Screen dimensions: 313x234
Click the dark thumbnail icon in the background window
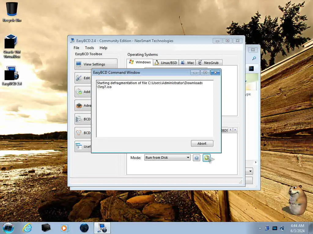point(251,69)
